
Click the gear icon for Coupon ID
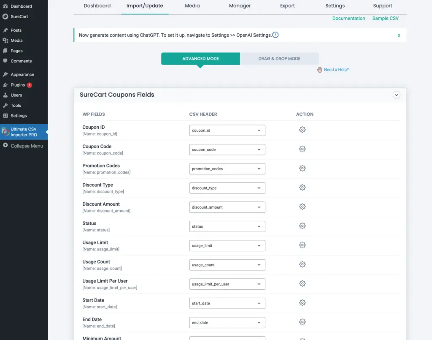tap(302, 130)
